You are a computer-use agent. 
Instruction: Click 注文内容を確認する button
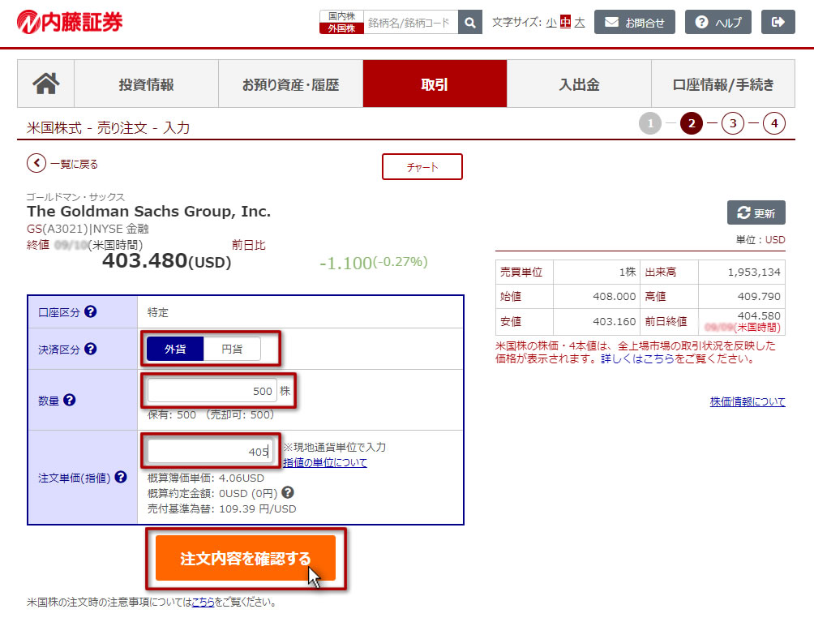pyautogui.click(x=246, y=558)
